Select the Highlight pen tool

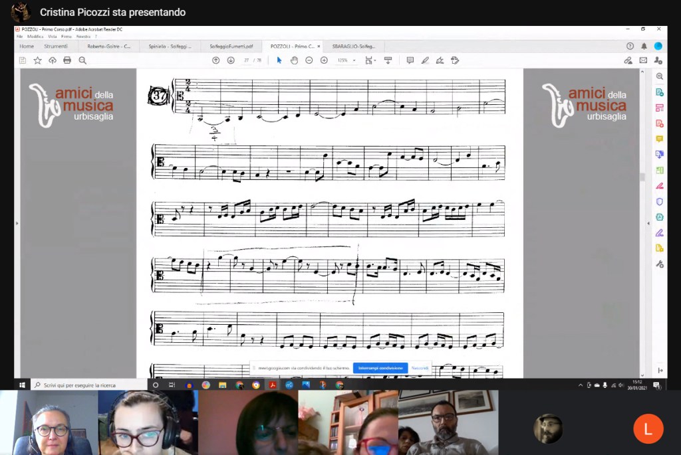pyautogui.click(x=425, y=60)
